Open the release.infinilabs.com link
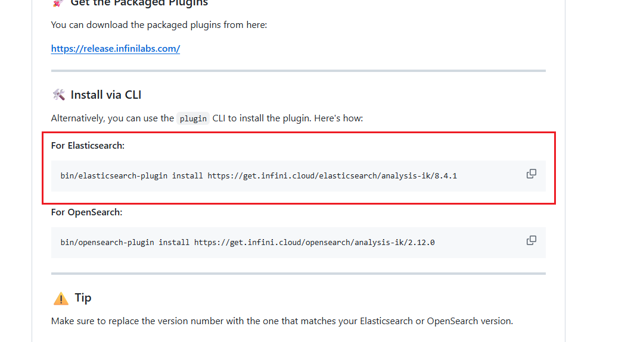Viewport: 631px width, 342px height. (116, 49)
